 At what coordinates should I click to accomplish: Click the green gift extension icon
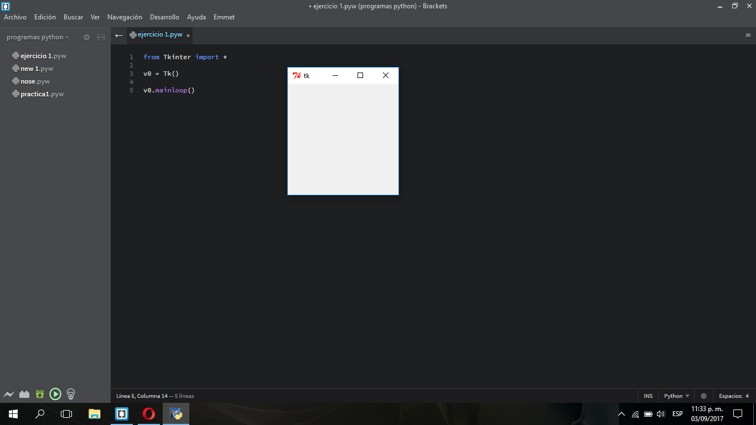(x=39, y=395)
